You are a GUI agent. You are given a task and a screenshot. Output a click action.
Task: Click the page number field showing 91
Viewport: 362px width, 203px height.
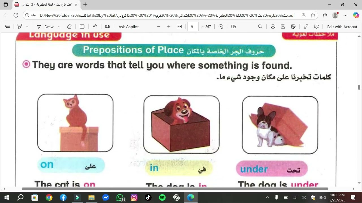(193, 27)
